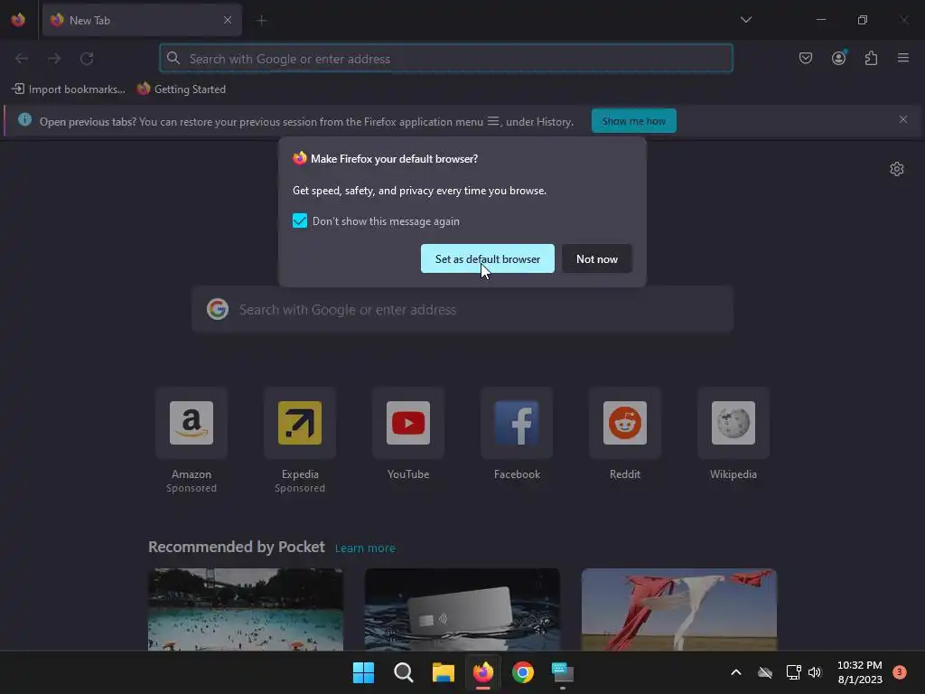Click Firefox icon in taskbar
925x694 pixels.
point(483,672)
